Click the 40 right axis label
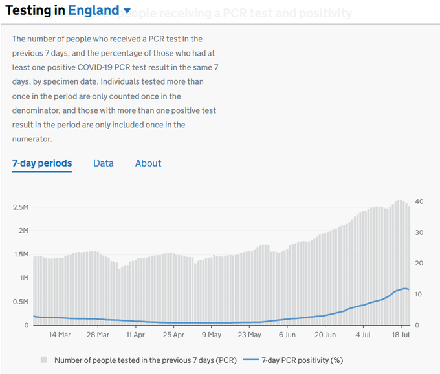This screenshot has width=440, height=374. 419,202
